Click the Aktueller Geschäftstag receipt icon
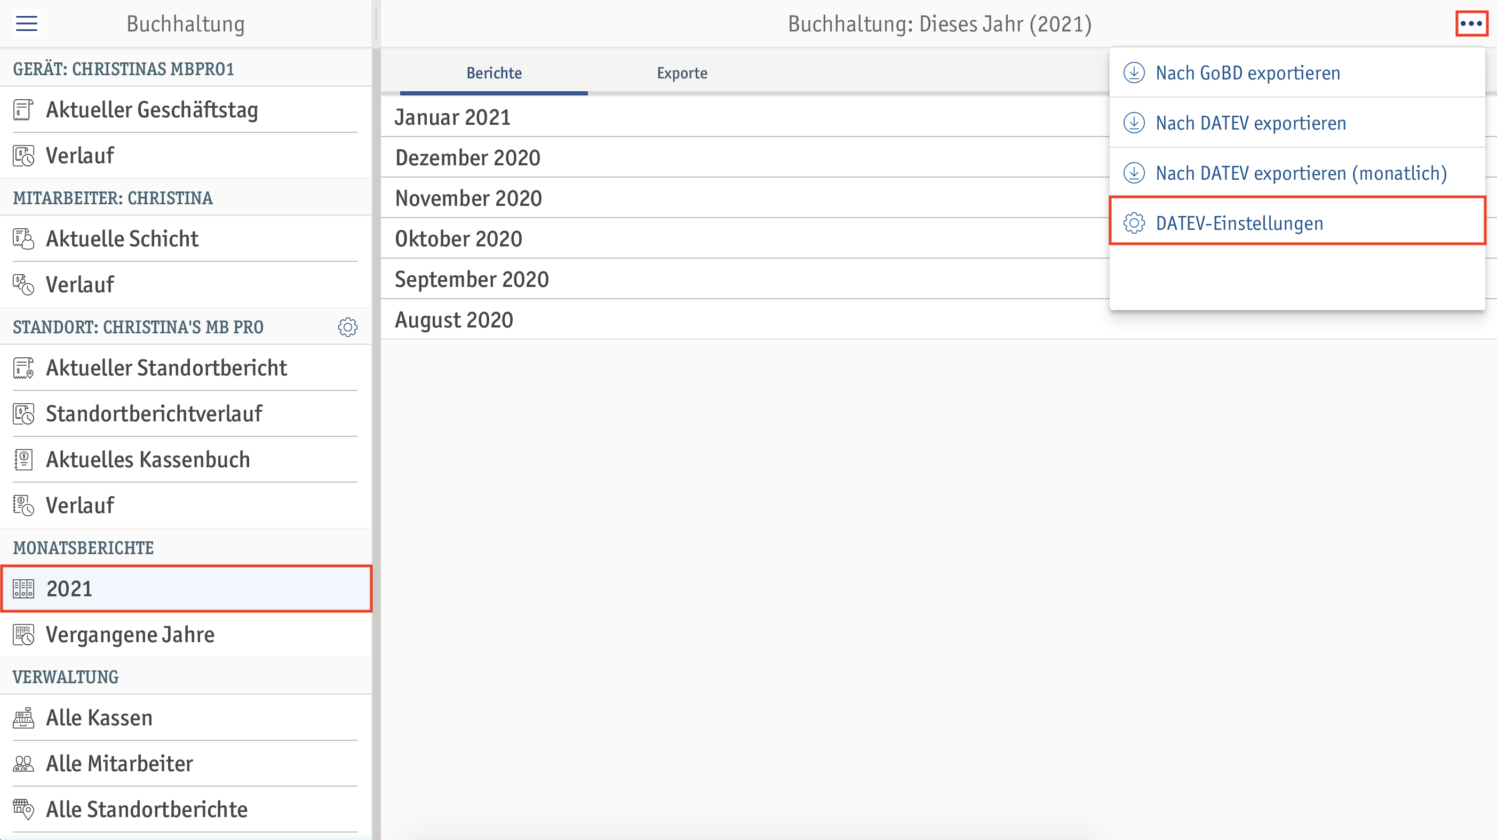The height and width of the screenshot is (840, 1497). 23,110
